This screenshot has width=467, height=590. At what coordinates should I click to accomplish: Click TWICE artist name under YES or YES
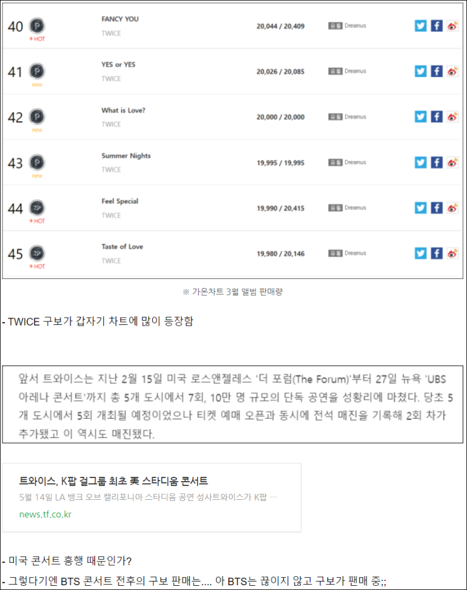click(111, 79)
